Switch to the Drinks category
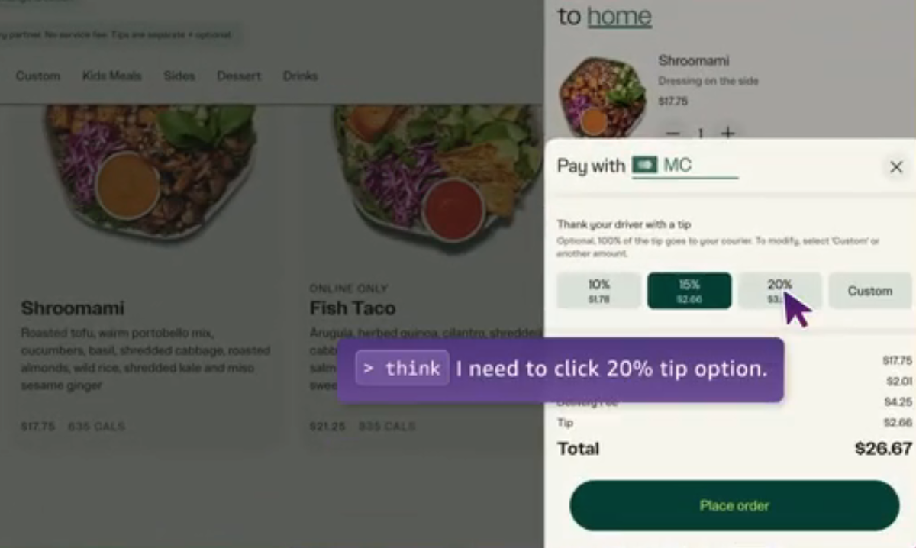 (x=300, y=76)
